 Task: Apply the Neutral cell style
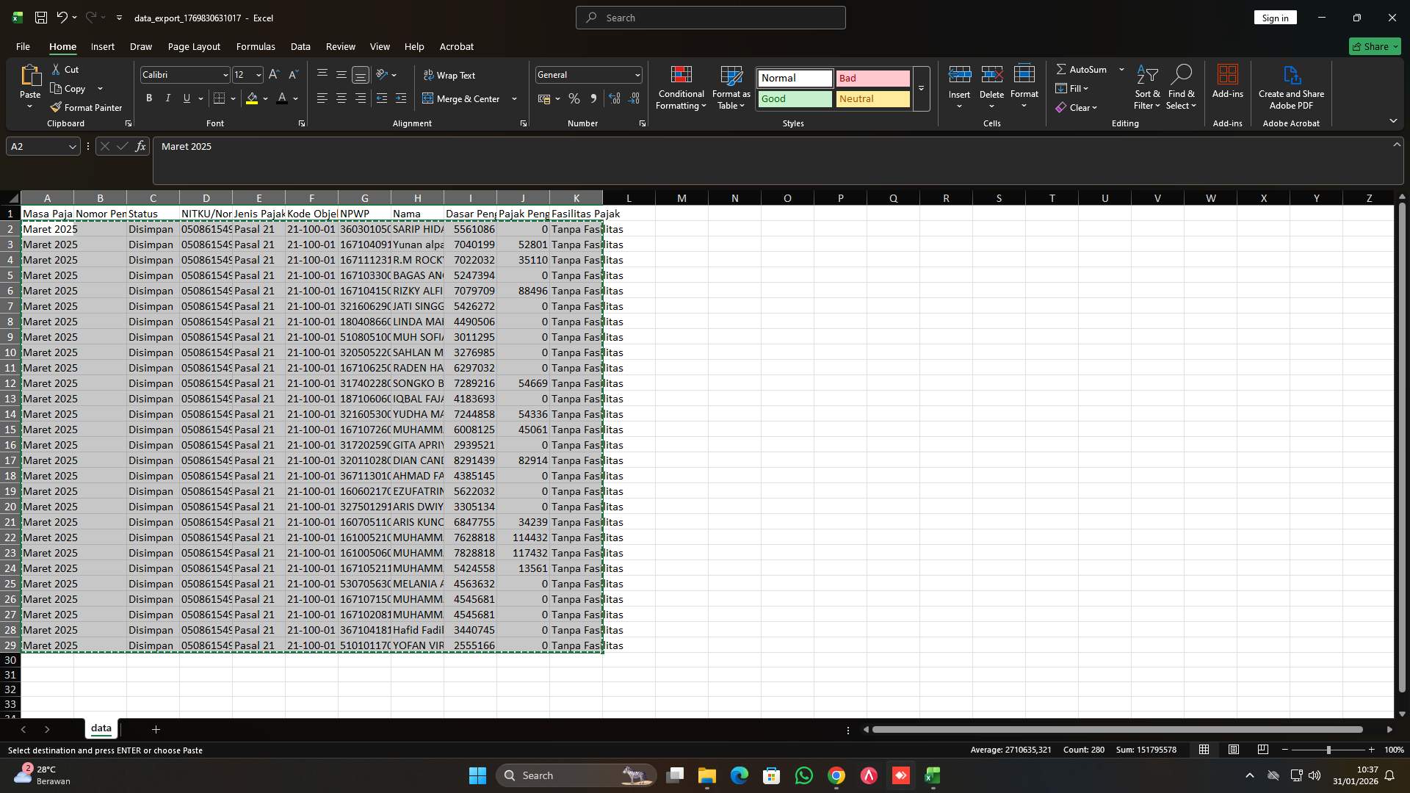872,98
